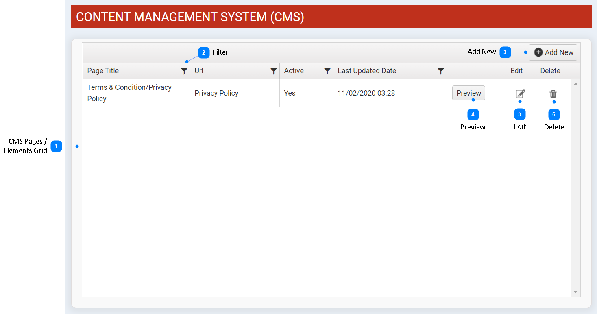Open the Url column filter
The image size is (597, 314).
[x=274, y=71]
